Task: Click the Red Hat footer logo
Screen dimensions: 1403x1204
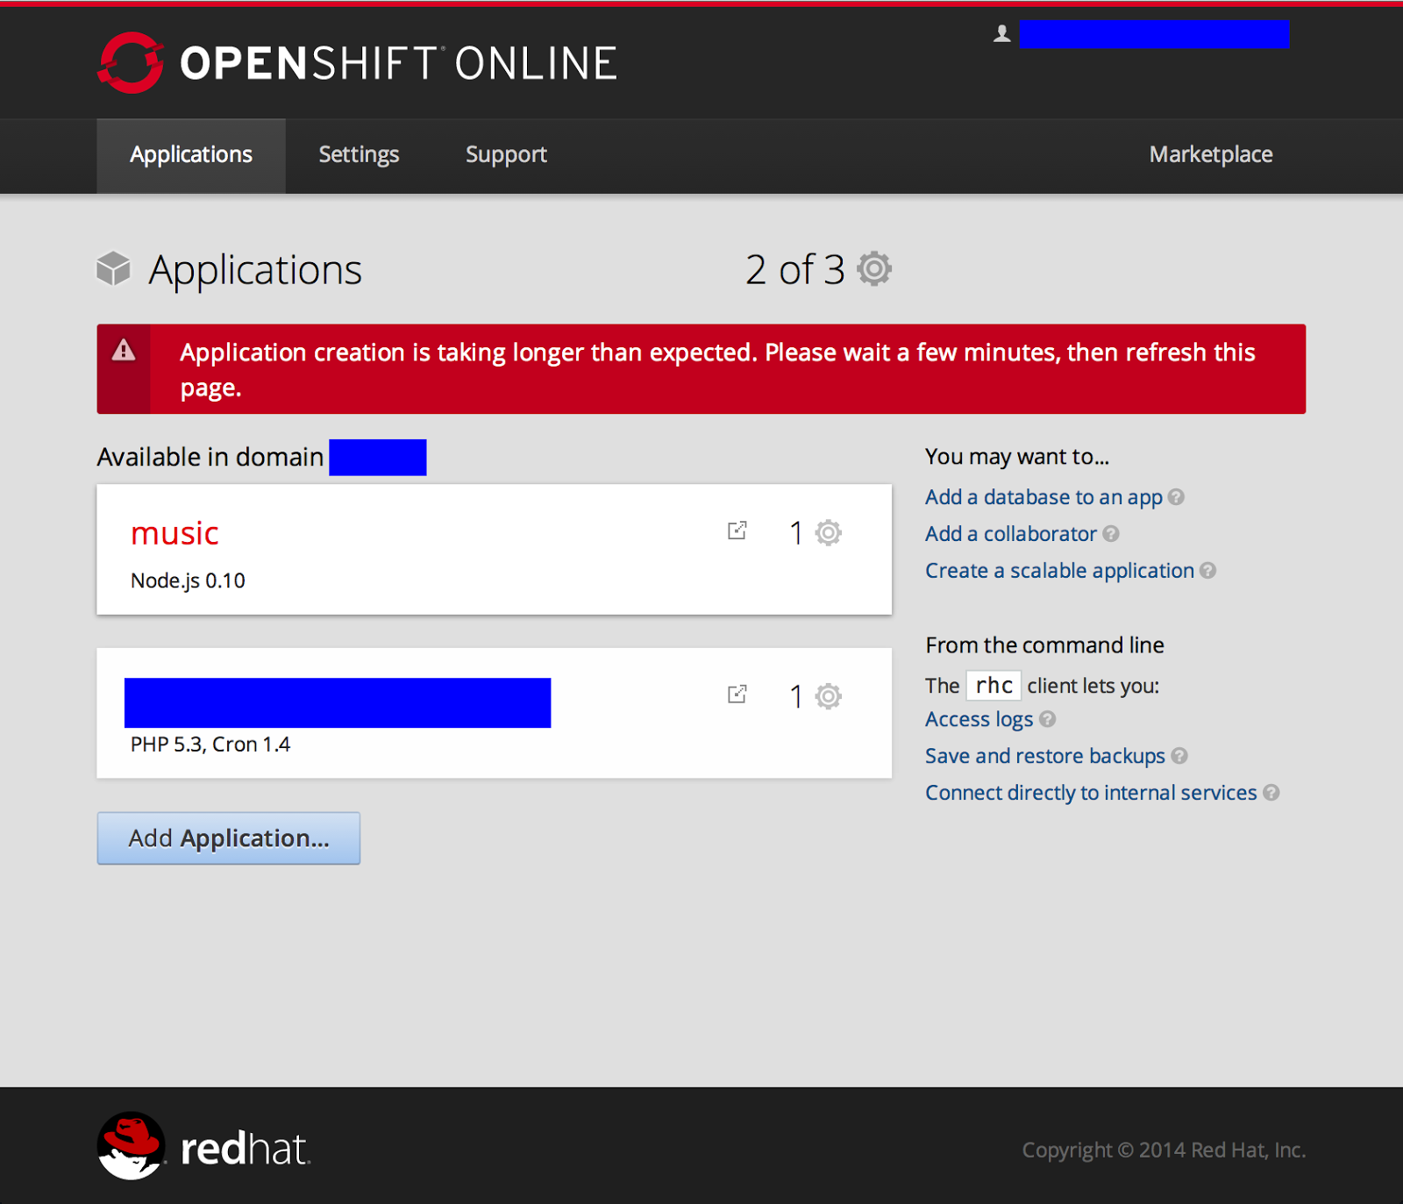Action: (204, 1146)
